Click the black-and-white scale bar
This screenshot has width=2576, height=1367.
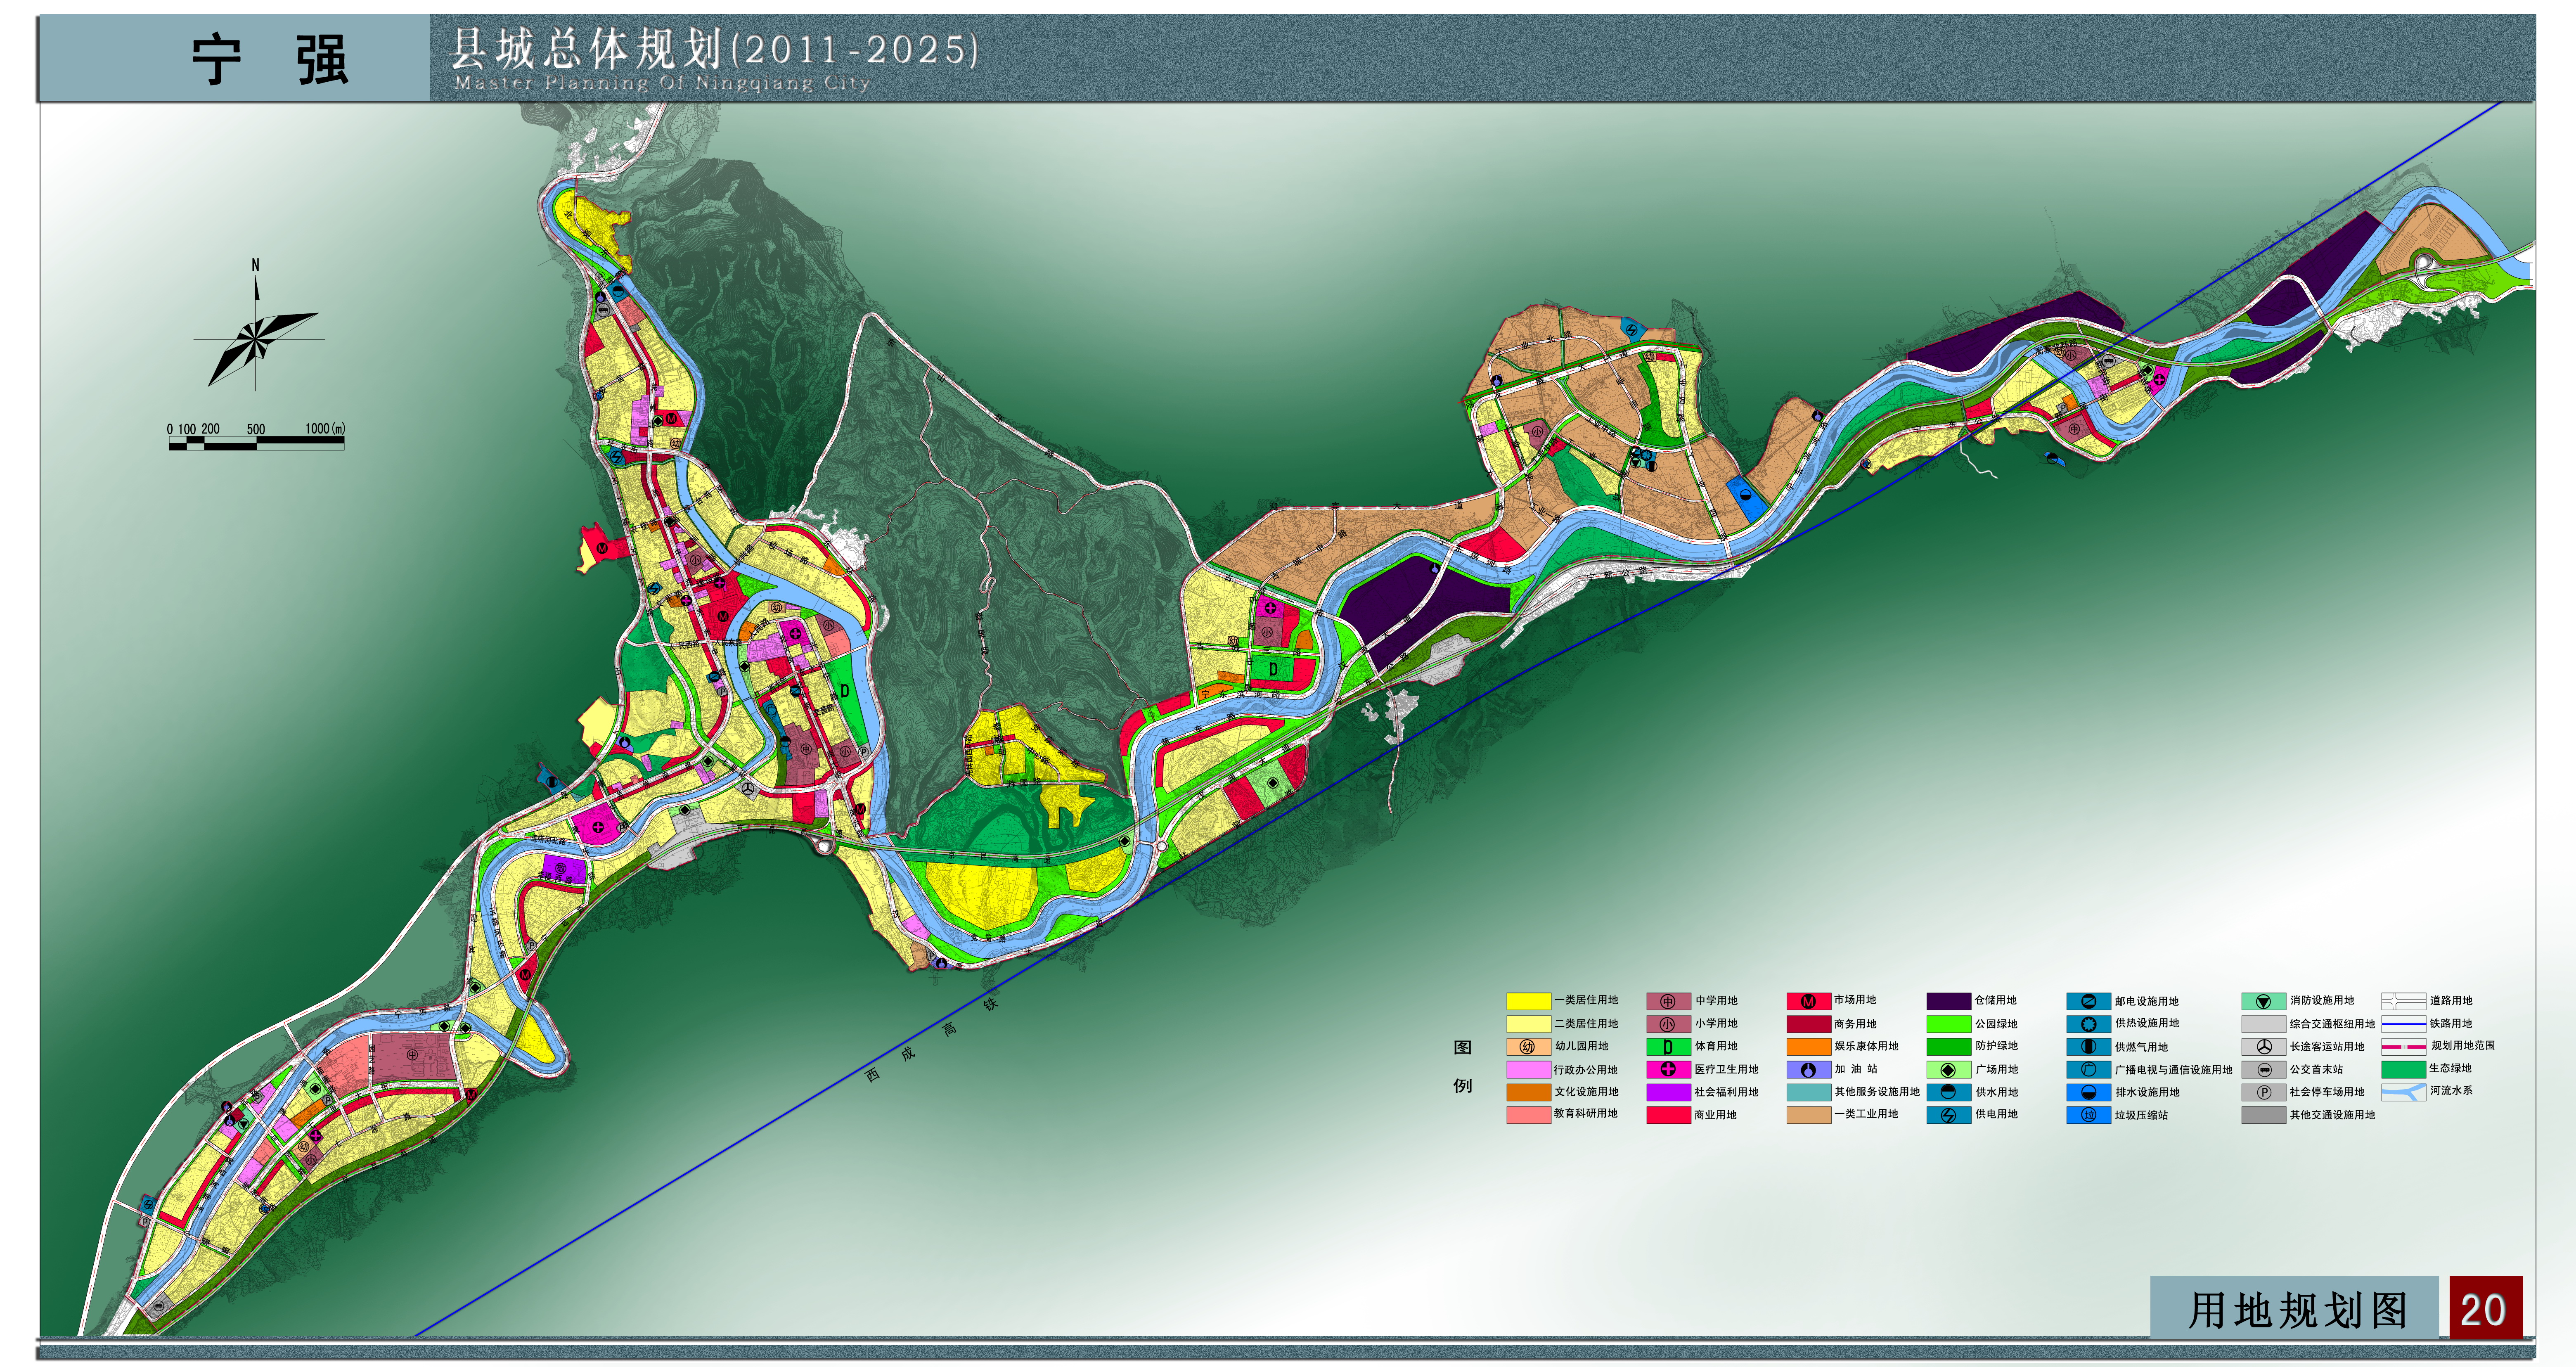coord(257,444)
